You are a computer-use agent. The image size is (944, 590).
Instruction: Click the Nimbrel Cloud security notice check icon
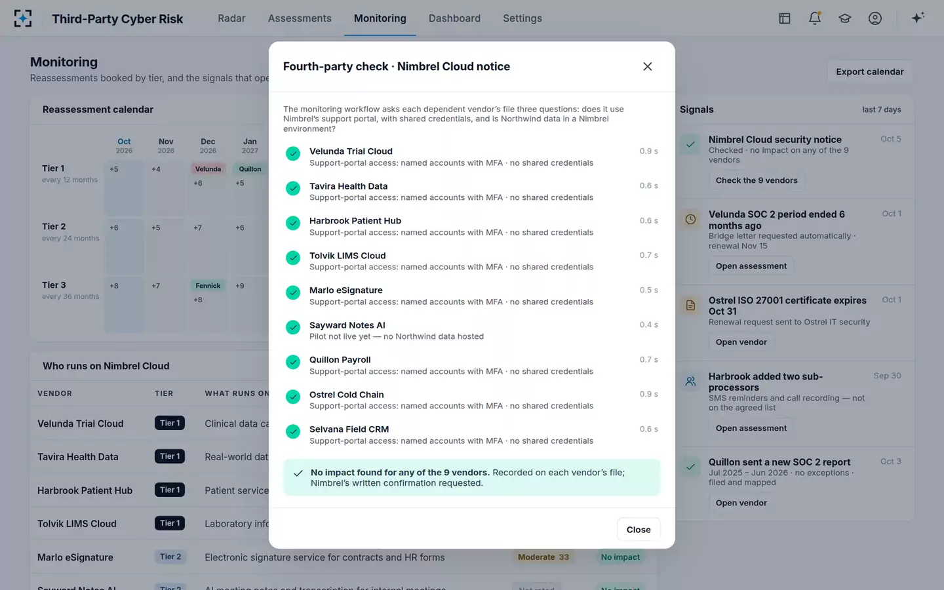[690, 144]
